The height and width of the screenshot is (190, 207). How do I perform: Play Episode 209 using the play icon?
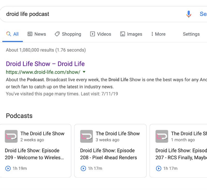pyautogui.click(x=8, y=169)
